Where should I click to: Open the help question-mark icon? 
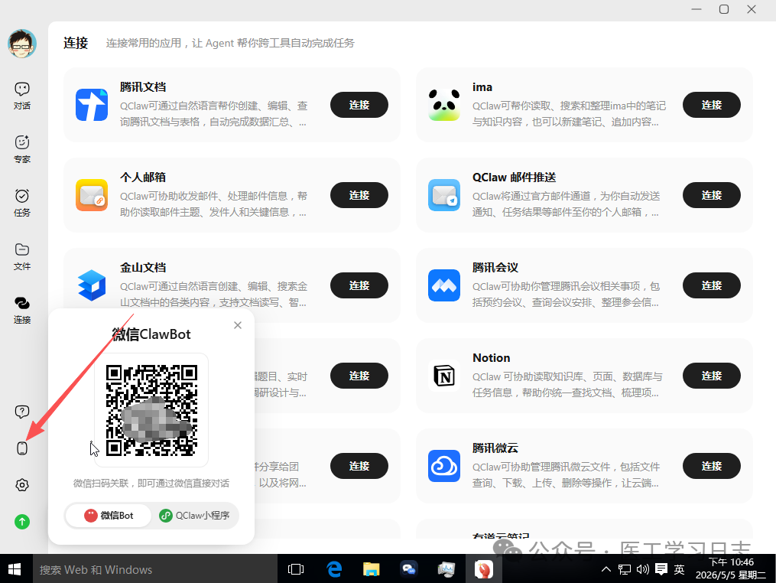pos(21,412)
